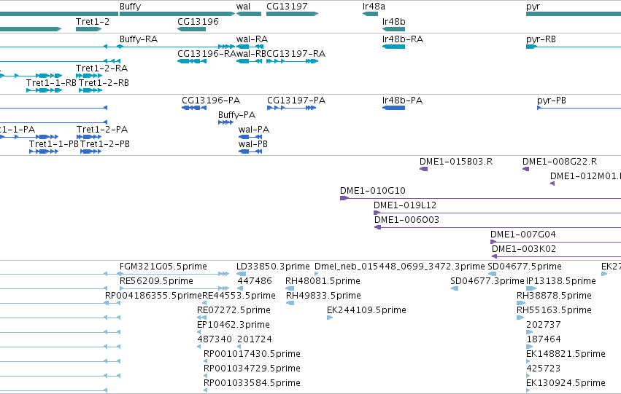Viewport: 621px width, 394px height.
Task: Click the wal-RA transcript label
Action: pyautogui.click(x=252, y=39)
